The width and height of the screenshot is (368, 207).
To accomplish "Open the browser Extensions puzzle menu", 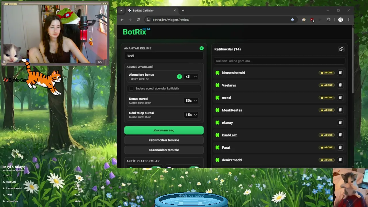I will [x=328, y=20].
